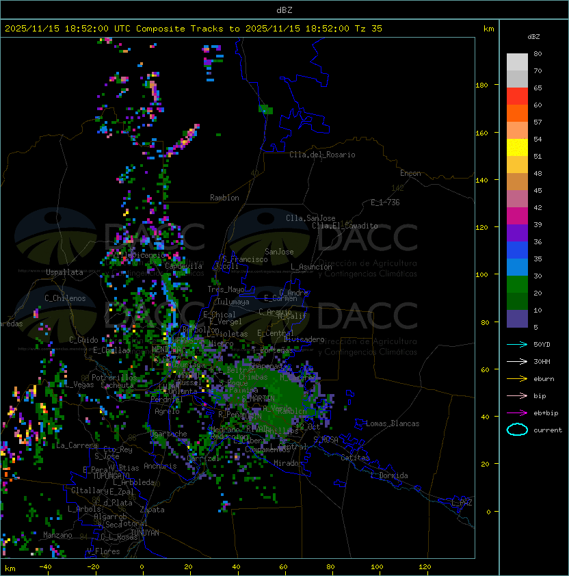The height and width of the screenshot is (576, 569).
Task: Click the 'C_Guido' map label
Action: 83,340
